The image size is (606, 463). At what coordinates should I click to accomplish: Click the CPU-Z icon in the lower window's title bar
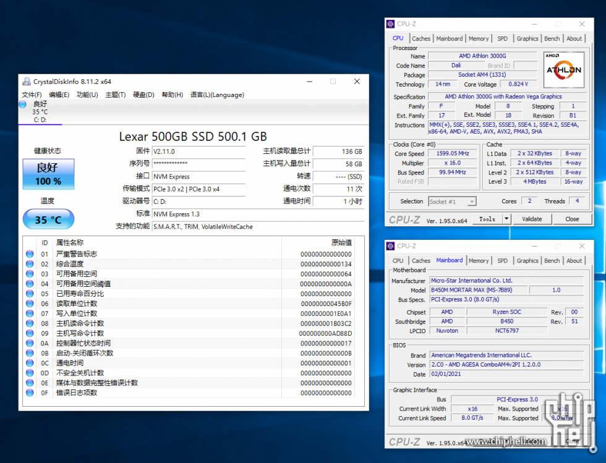(x=390, y=246)
